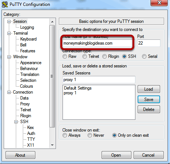Click the About button
The height and width of the screenshot is (164, 170).
(x=20, y=155)
